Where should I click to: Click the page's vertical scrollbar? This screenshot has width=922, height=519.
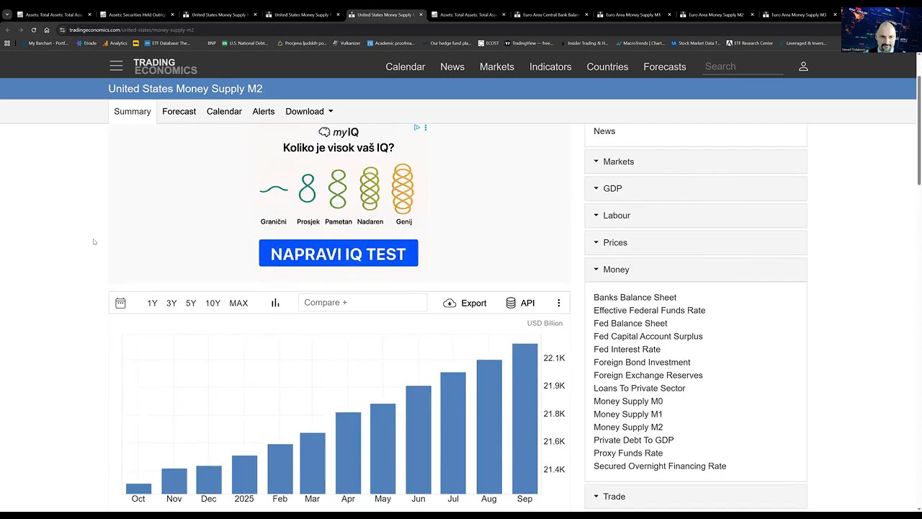coord(918,130)
